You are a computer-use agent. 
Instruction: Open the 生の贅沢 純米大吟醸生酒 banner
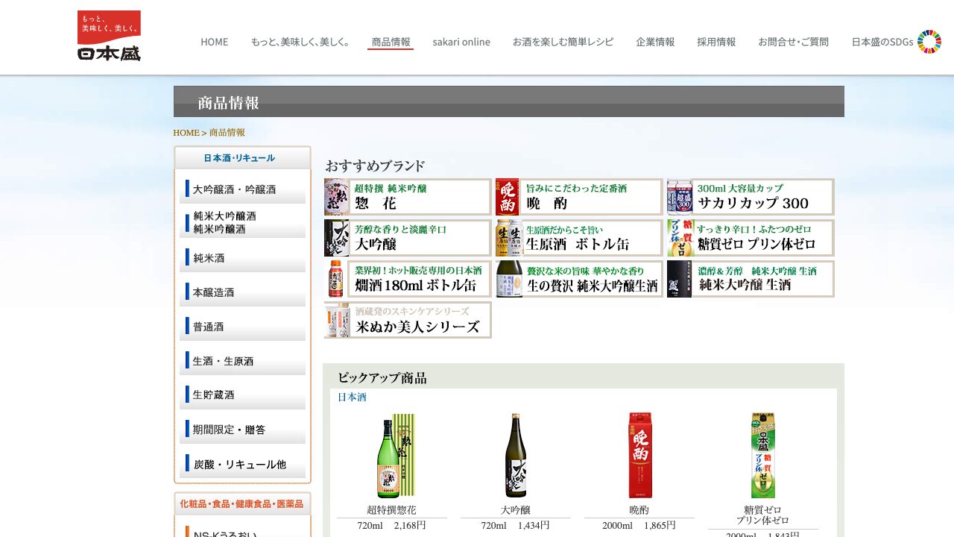(579, 279)
